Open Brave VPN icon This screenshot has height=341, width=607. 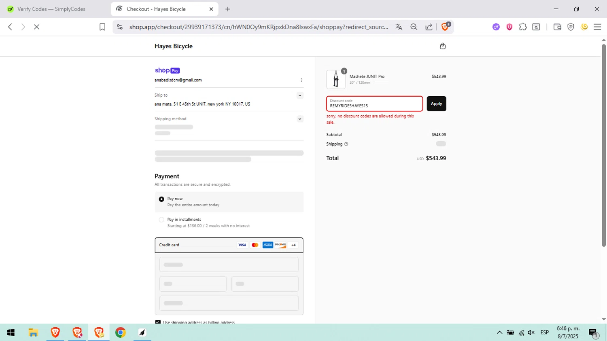click(571, 27)
